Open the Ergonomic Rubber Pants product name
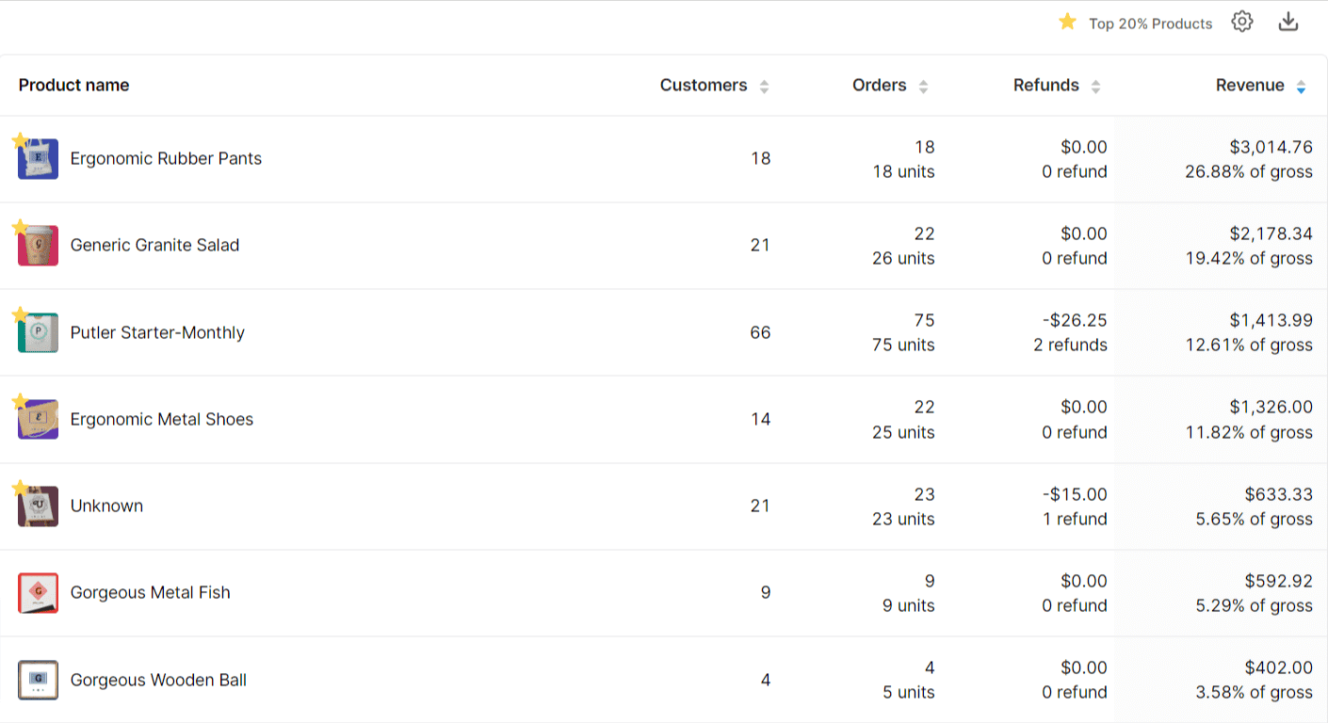This screenshot has width=1328, height=723. [x=166, y=159]
